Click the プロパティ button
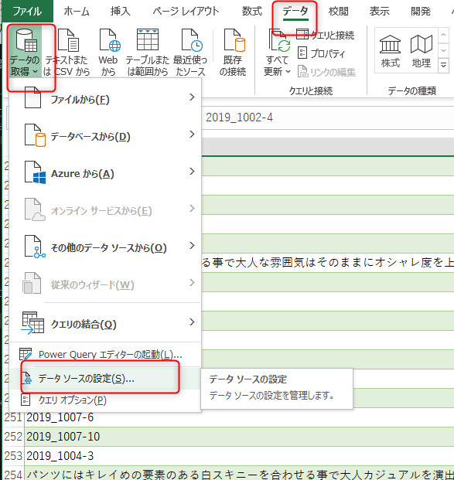The height and width of the screenshot is (480, 454). point(322,53)
